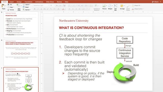The image size is (163, 92).
Task: Open the Section dropdown arrow
Action: click(30, 10)
